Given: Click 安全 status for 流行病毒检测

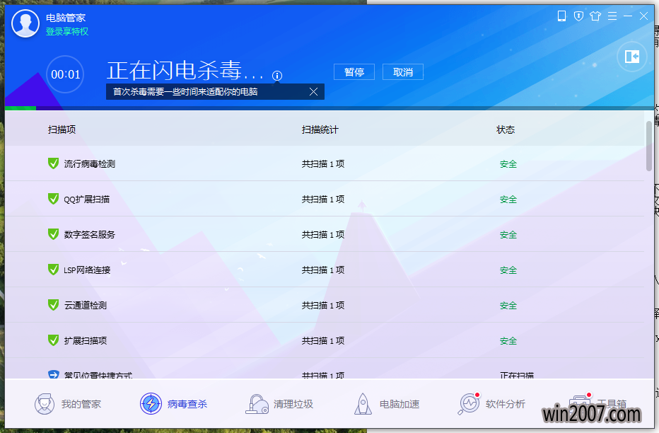Looking at the screenshot, I should coord(508,164).
